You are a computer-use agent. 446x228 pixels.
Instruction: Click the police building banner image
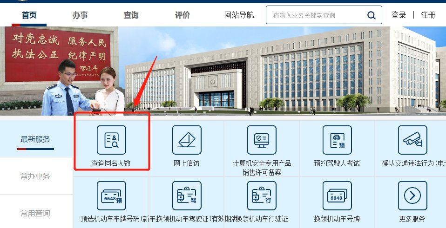pyautogui.click(x=223, y=71)
